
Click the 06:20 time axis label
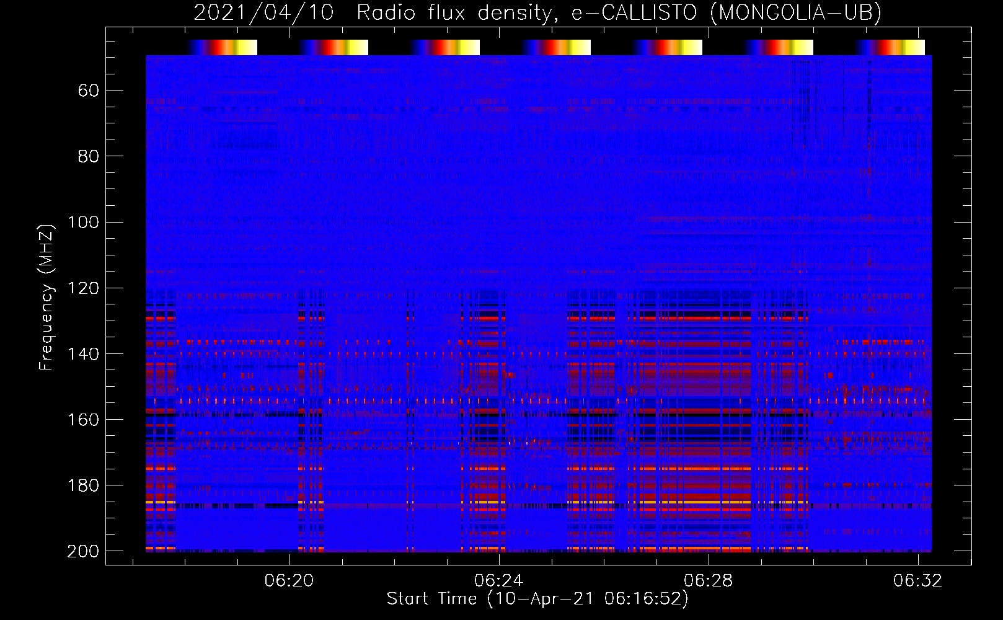[x=289, y=581]
